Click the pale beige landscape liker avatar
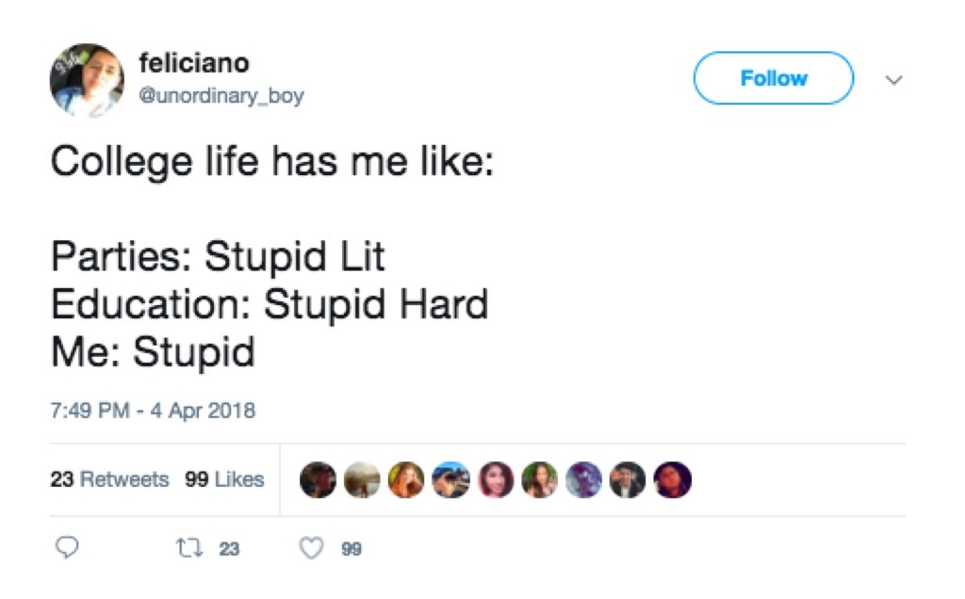Image resolution: width=965 pixels, height=599 pixels. [x=362, y=479]
